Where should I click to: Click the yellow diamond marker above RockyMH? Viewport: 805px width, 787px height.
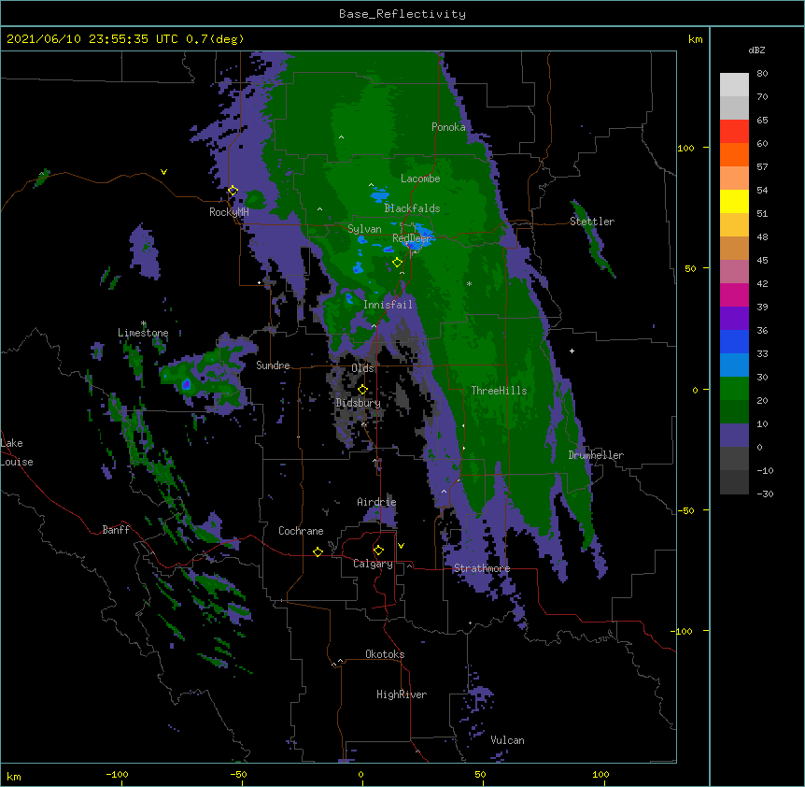point(233,191)
